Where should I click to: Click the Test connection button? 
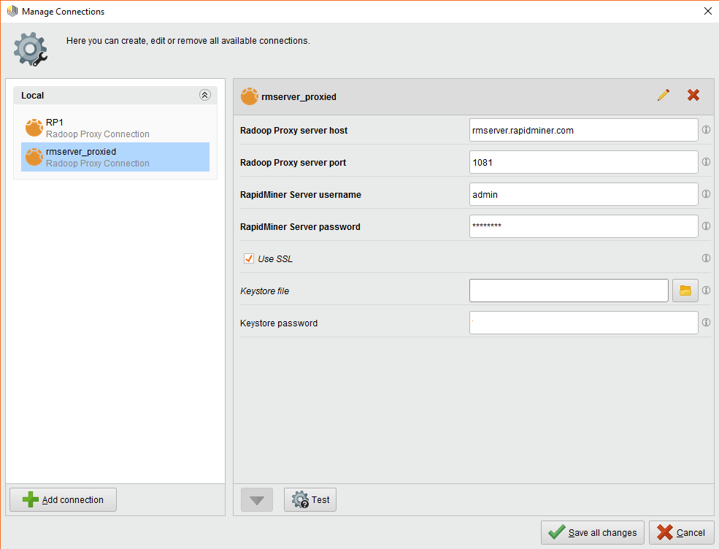(310, 500)
